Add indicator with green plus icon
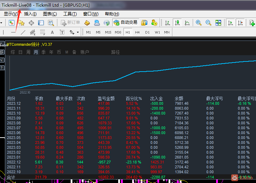256x183 pixels. tap(252, 23)
